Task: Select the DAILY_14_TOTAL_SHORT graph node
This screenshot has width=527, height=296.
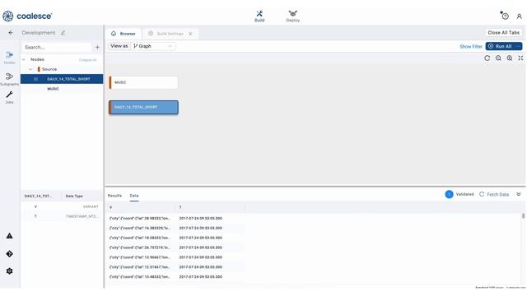Action: [143, 108]
